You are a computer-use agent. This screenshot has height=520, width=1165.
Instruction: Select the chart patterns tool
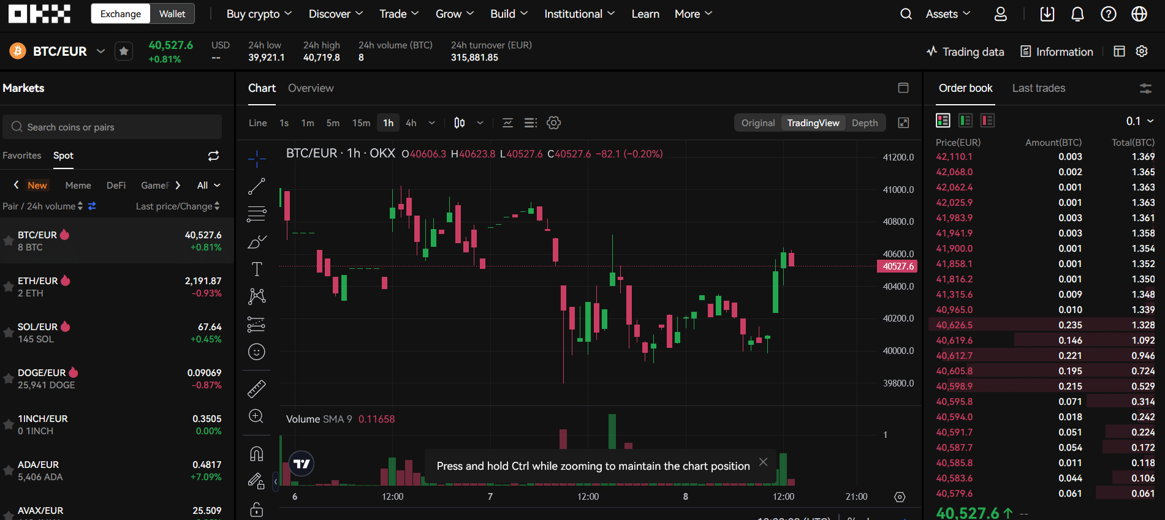(257, 296)
